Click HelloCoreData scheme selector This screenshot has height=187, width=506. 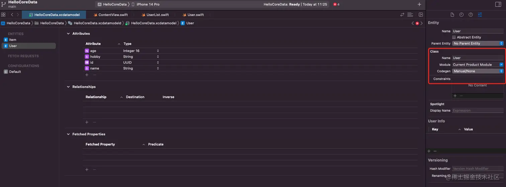pos(112,4)
